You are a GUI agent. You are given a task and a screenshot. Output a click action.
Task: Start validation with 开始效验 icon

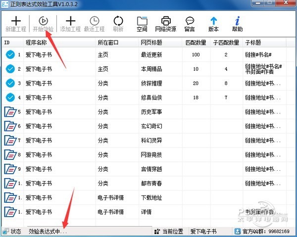(44, 21)
